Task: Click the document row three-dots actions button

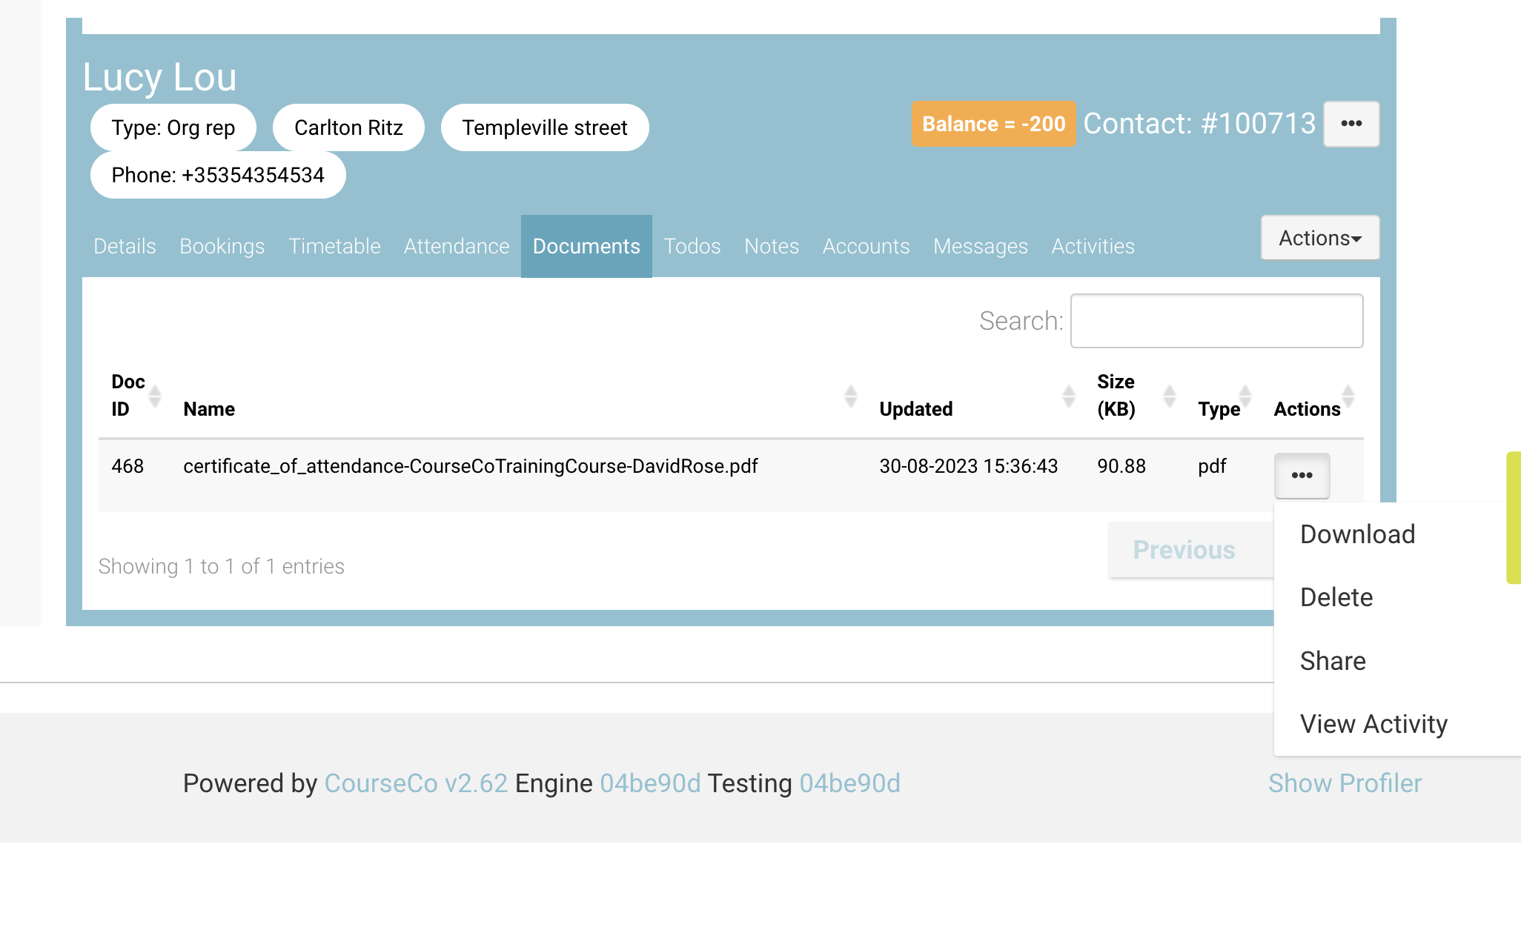Action: pos(1301,475)
